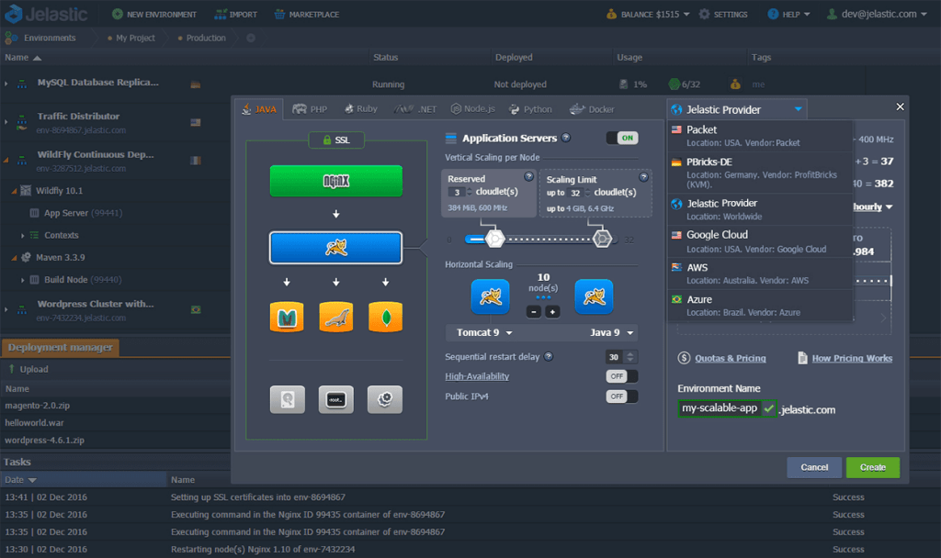Toggle the SSL option above topology
The width and height of the screenshot is (941, 558).
(x=336, y=139)
